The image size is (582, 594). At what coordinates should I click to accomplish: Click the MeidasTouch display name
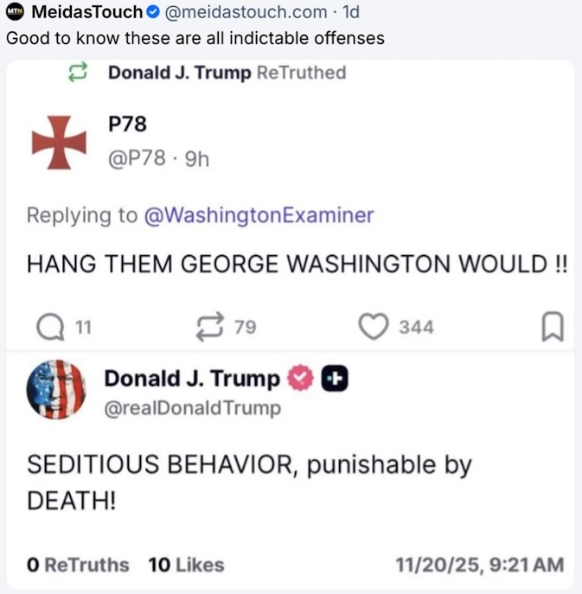tap(86, 12)
